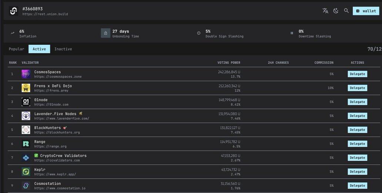Delegate to the Range validator
The height and width of the screenshot is (193, 382).
click(x=357, y=144)
